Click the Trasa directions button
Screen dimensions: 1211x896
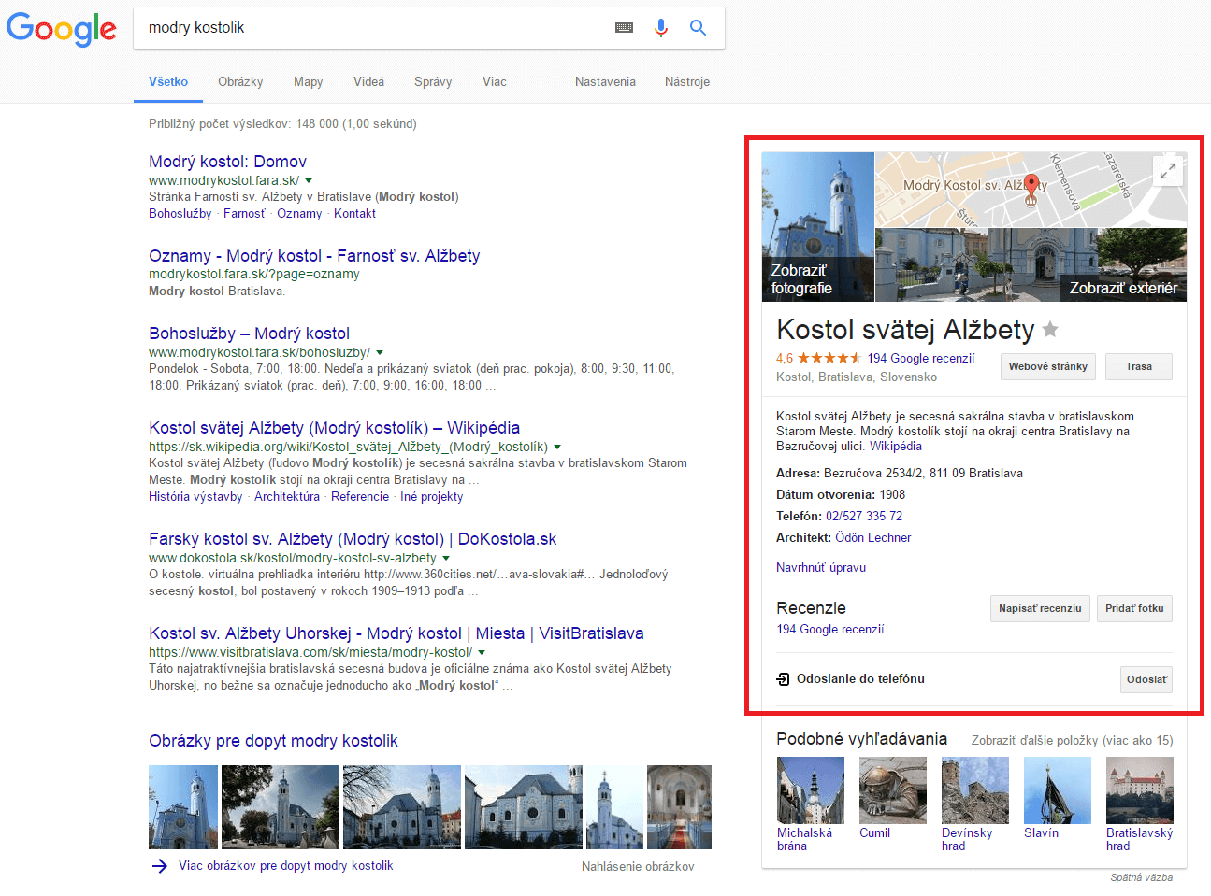click(1139, 366)
